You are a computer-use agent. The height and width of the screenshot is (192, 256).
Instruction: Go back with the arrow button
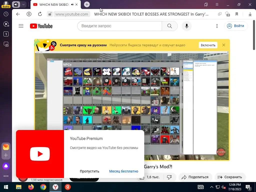coord(18,14)
